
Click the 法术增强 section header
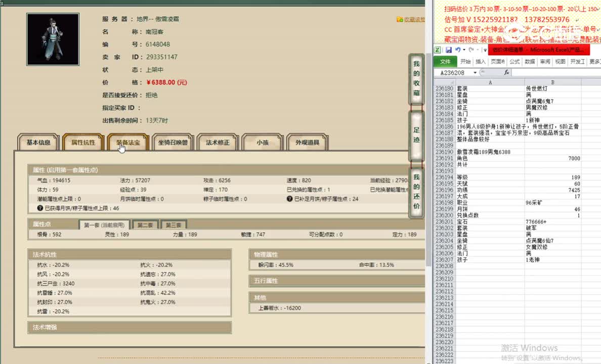tap(130, 327)
